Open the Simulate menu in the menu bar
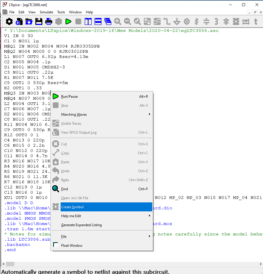263x274 pixels. (x=46, y=12)
